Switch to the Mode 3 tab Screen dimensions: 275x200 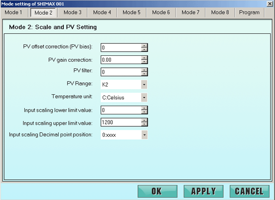(x=72, y=12)
